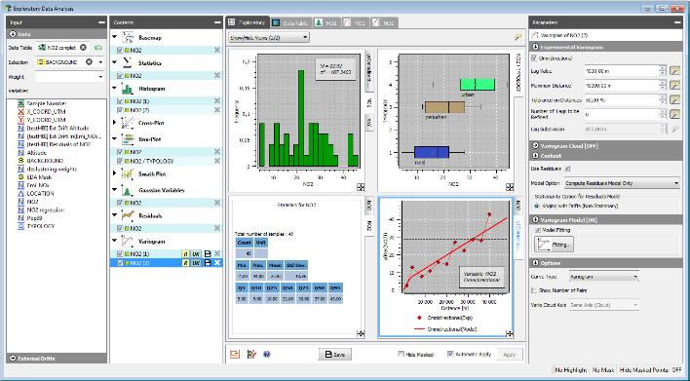
Task: Click the Variogram icon in Contents
Action: (x=128, y=241)
